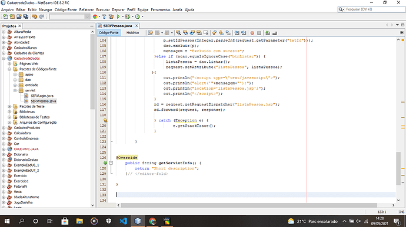The image size is (406, 227).
Task: Click the Open Project toolbar icon
Action: [19, 16]
